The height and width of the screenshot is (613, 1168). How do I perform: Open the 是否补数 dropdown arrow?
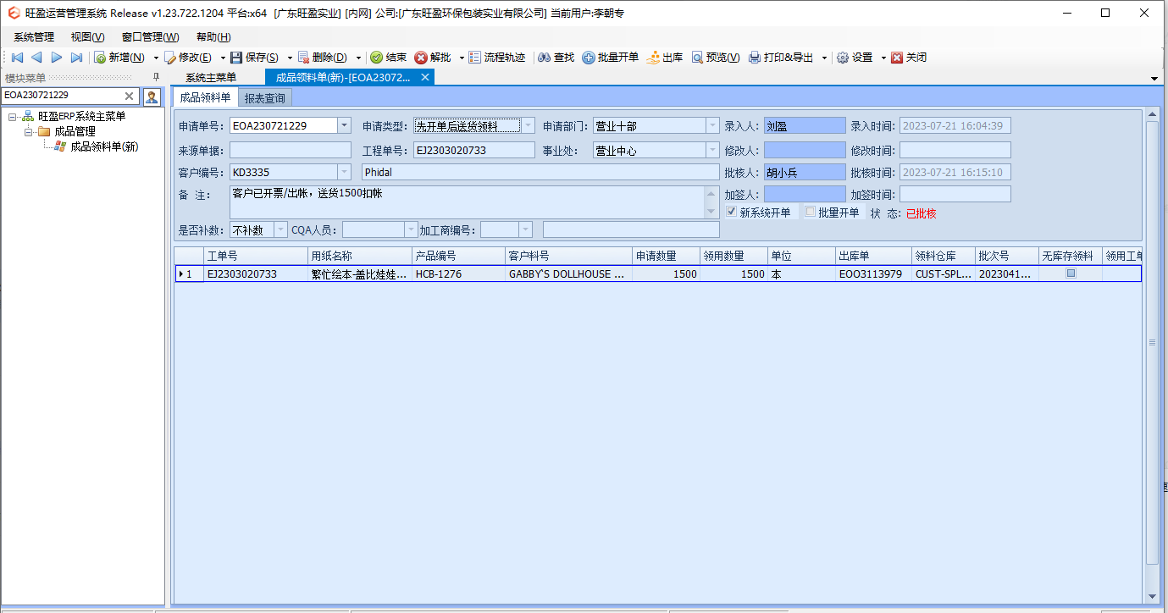281,230
